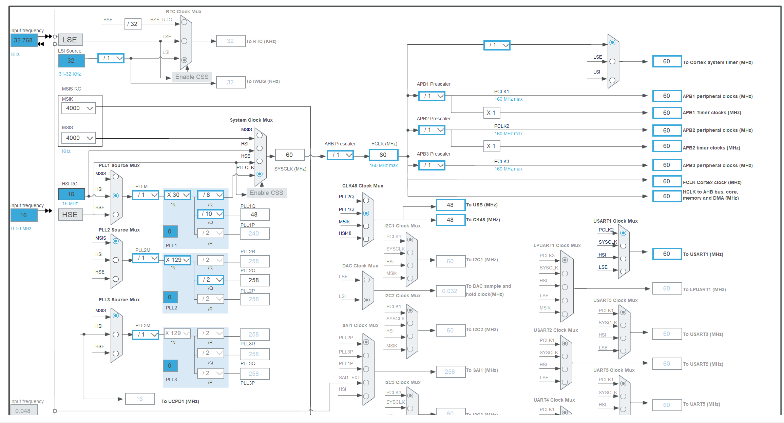
Task: Click Enable CSS below the System Clock Mux
Action: coord(266,193)
